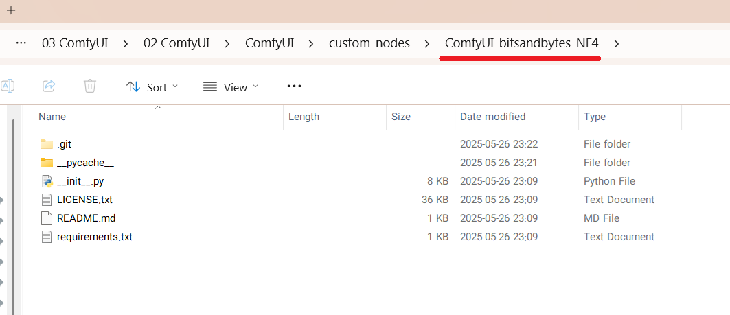Show hidden breadcrumb path ellipsis
730x315 pixels.
tap(21, 43)
